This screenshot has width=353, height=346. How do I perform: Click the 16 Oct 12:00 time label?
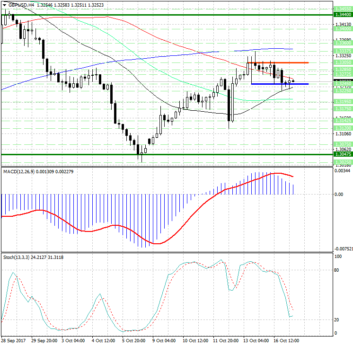click(x=285, y=340)
